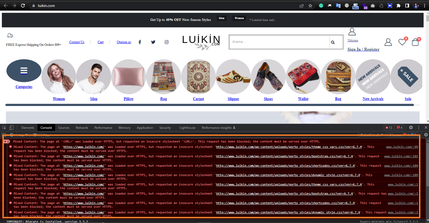Viewport: 429px width, 223px height.
Task: Switch to the Elements tab
Action: [x=28, y=128]
